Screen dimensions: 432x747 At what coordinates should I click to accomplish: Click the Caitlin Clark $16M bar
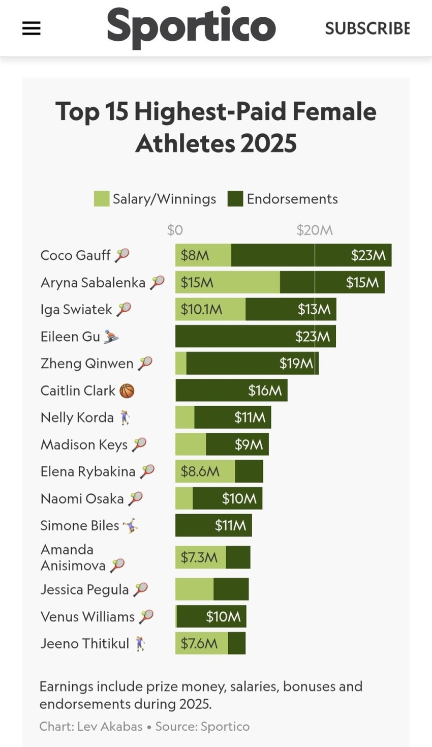tap(231, 391)
